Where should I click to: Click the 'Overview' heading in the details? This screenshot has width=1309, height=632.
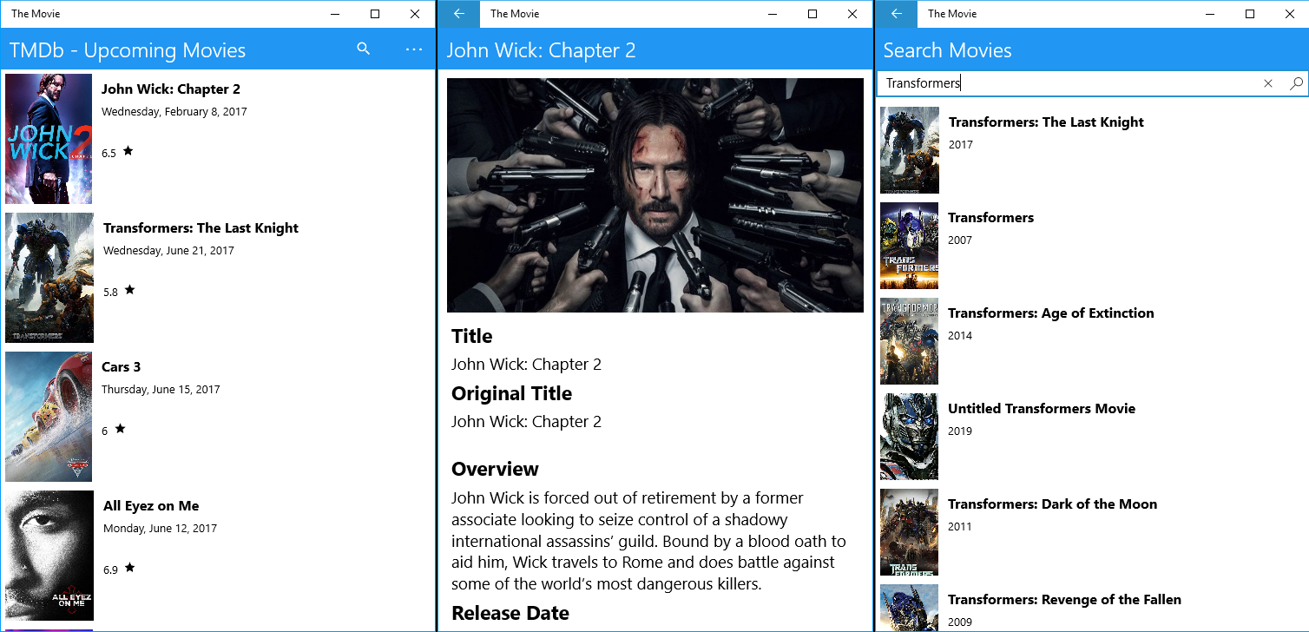coord(495,470)
